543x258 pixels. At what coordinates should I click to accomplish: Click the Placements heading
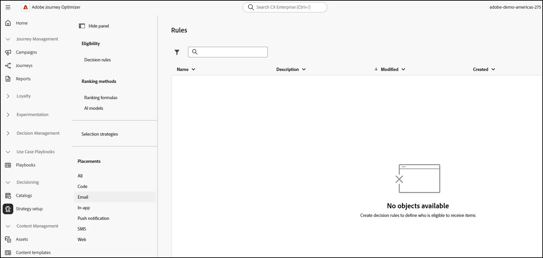89,161
